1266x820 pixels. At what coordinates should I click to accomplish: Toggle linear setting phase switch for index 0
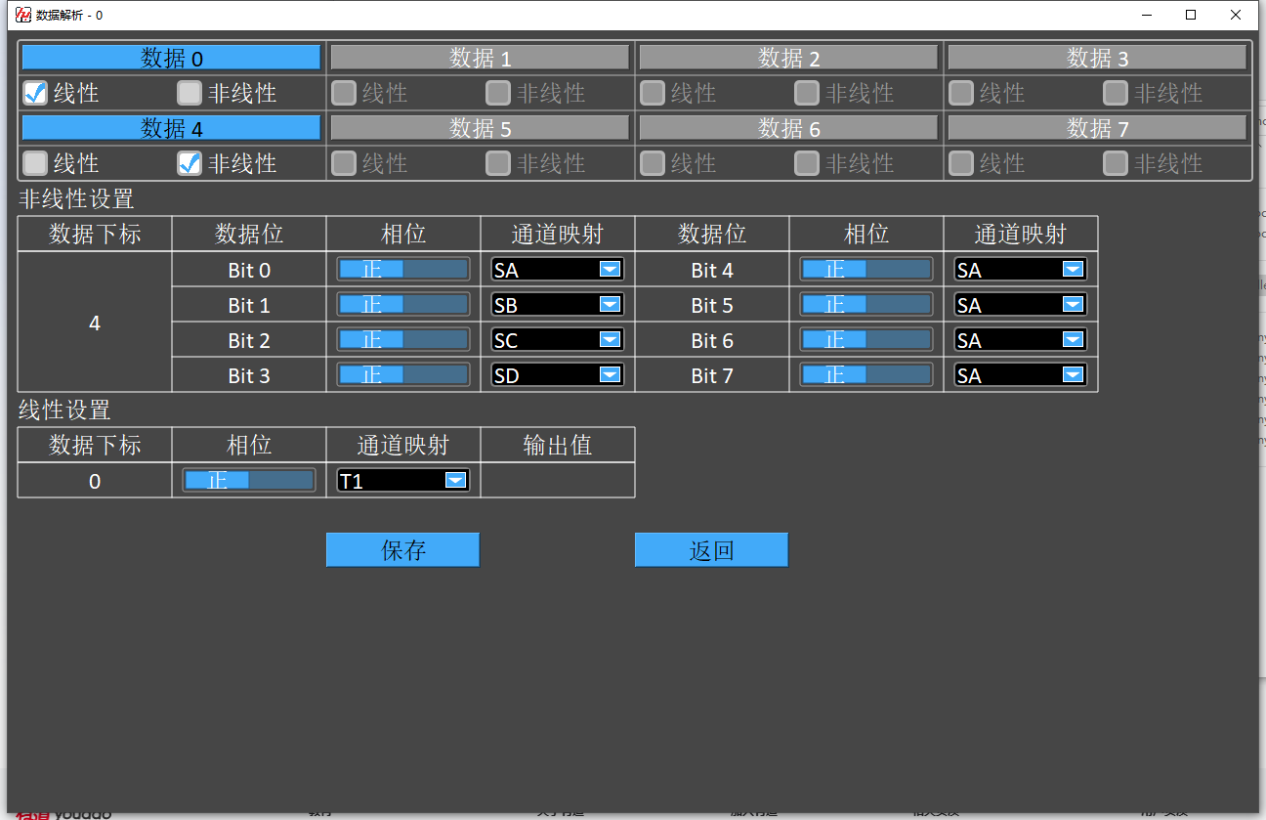coord(249,480)
